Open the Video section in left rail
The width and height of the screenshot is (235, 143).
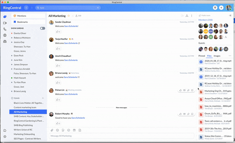(5, 23)
